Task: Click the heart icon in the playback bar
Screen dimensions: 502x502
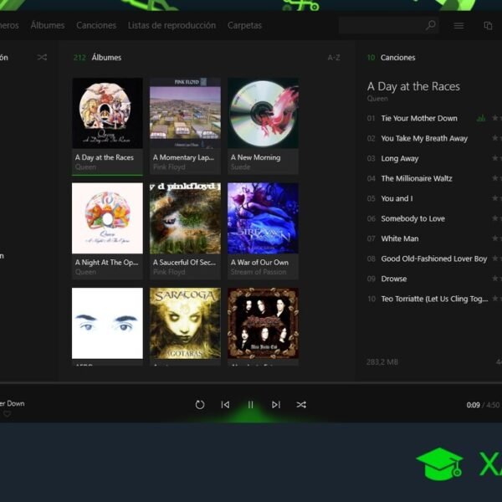Action: pyautogui.click(x=7, y=414)
